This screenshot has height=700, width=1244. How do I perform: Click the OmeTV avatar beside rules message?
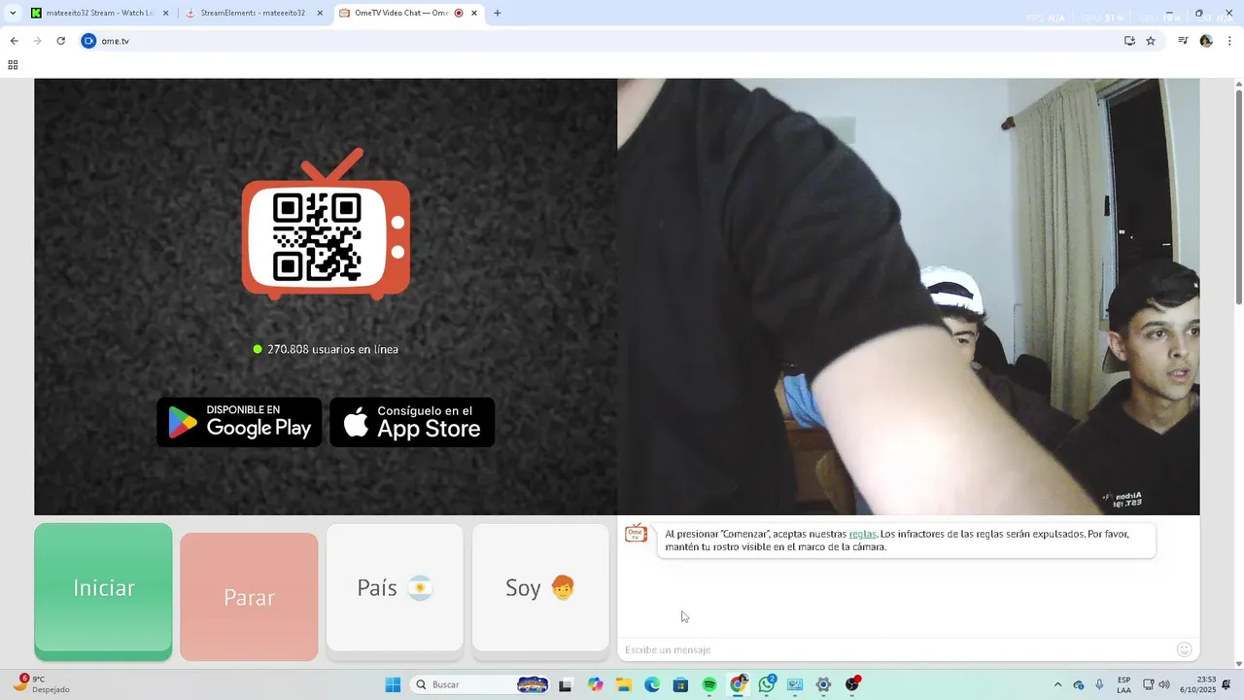tap(637, 534)
